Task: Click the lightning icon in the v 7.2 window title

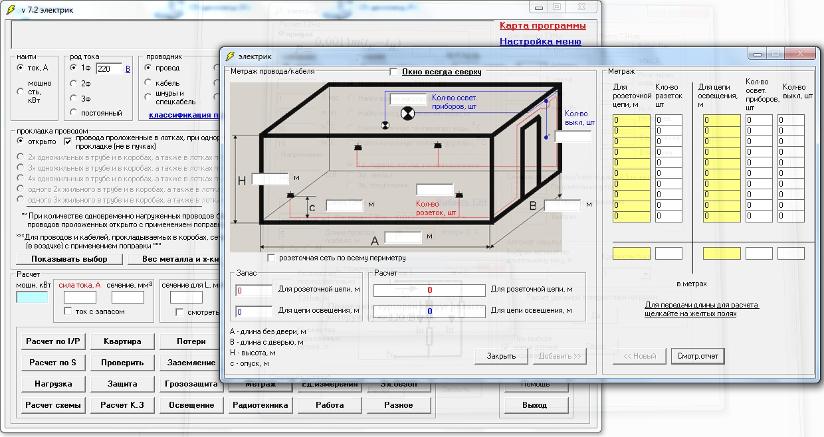Action: (10, 9)
